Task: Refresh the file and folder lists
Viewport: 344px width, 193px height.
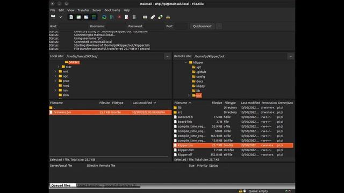Action: [104, 17]
